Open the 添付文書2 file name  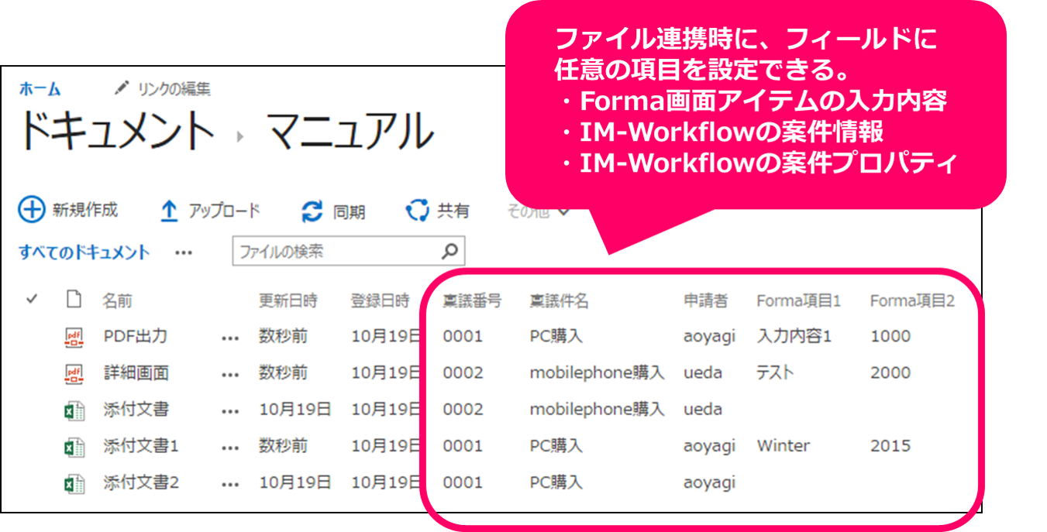[x=142, y=483]
